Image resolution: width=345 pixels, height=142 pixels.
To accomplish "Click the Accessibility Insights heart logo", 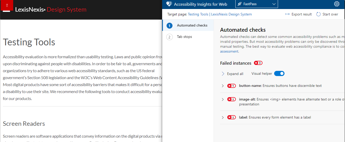I will point(169,4).
